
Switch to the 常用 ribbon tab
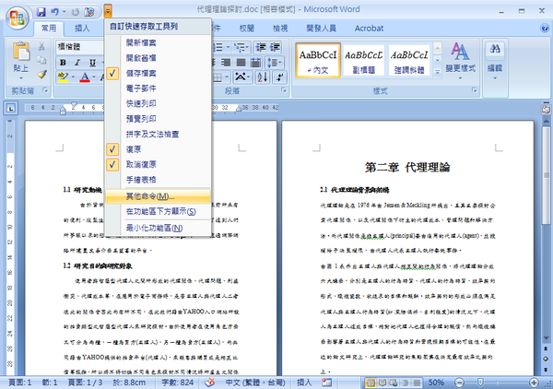click(x=49, y=29)
